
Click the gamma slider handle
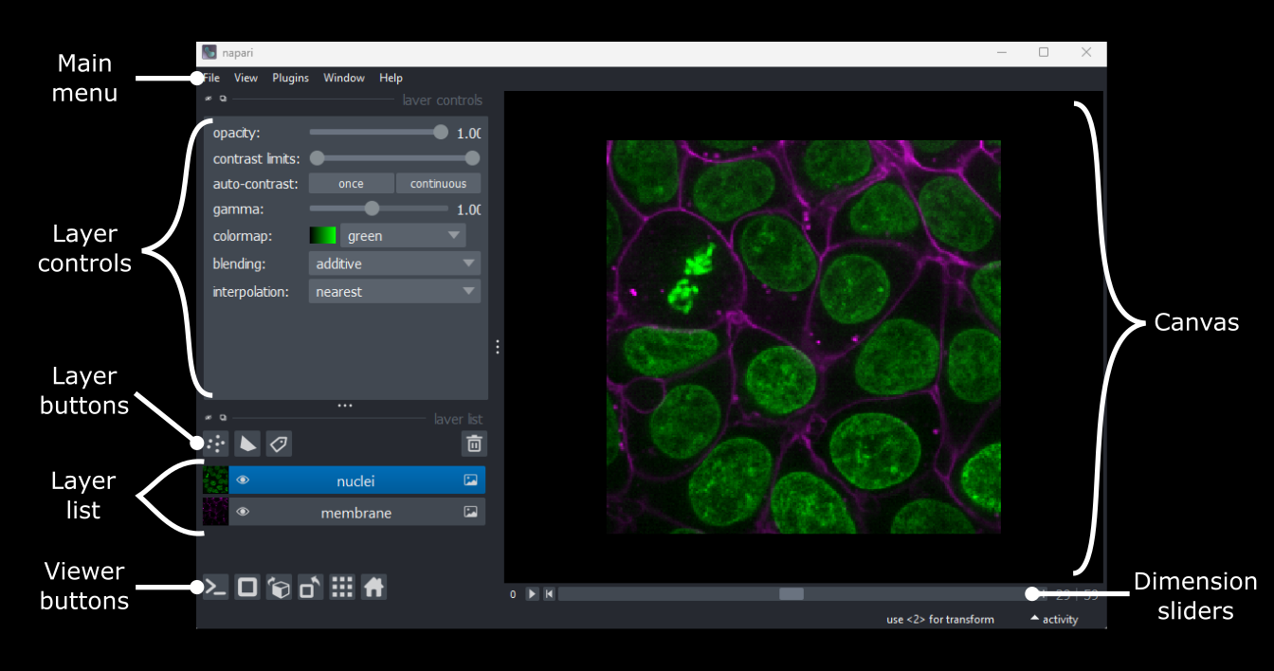pyautogui.click(x=373, y=209)
